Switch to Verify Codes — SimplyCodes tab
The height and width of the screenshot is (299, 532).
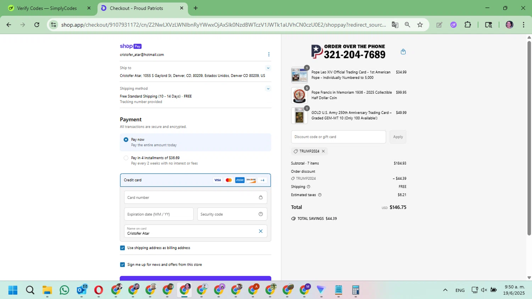tap(50, 8)
